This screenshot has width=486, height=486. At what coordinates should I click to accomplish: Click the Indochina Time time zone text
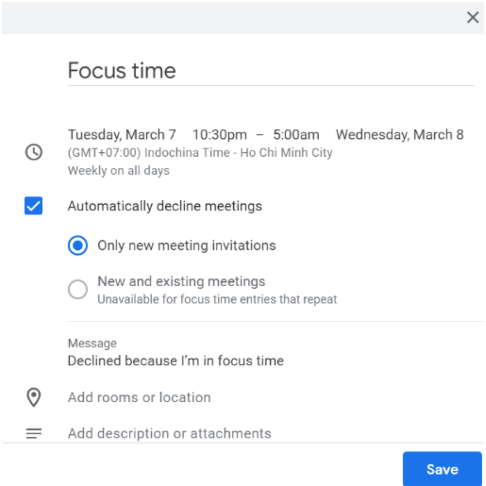(200, 153)
